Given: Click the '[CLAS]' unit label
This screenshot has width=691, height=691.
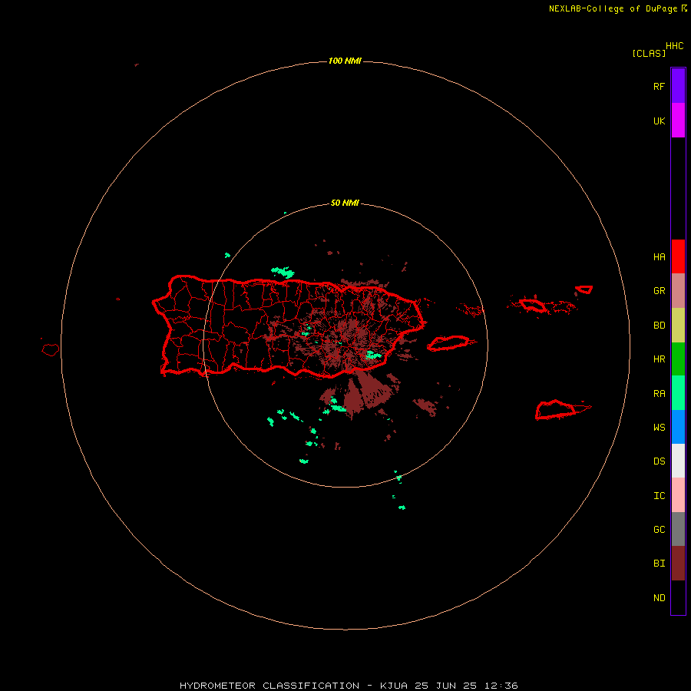Looking at the screenshot, I should tap(649, 53).
